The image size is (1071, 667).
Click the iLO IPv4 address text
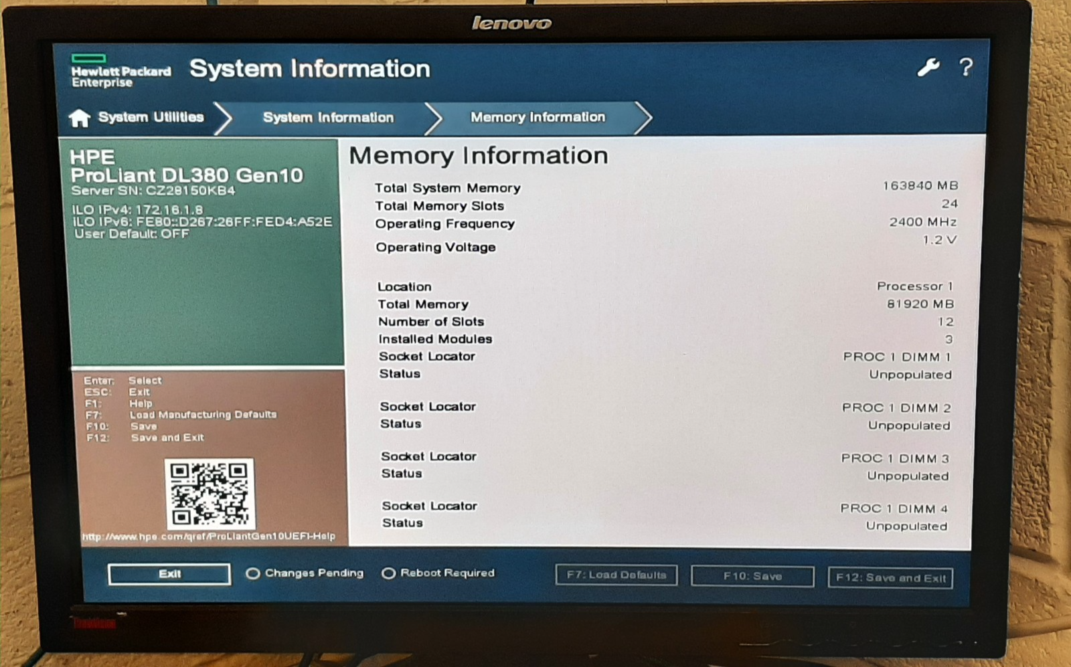[x=137, y=209]
